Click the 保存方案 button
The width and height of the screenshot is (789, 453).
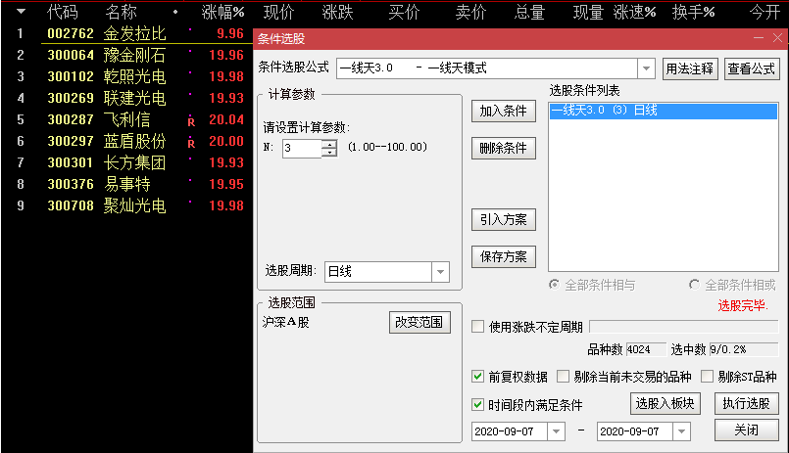point(503,256)
